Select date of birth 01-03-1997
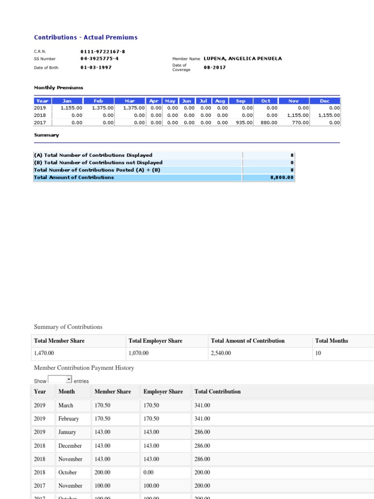The height and width of the screenshot is (499, 374). [96, 67]
